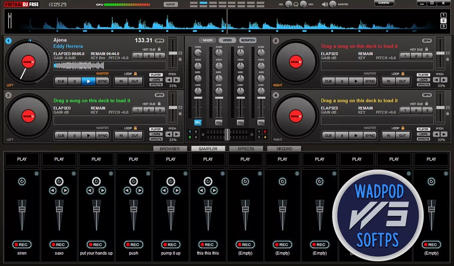
Task: Open the RECORD tab
Action: 284,149
